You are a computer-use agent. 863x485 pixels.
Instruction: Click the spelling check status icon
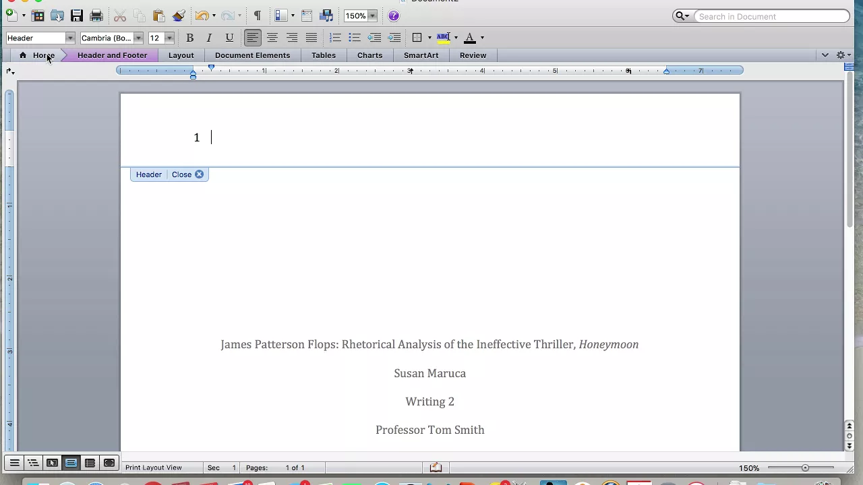[436, 467]
